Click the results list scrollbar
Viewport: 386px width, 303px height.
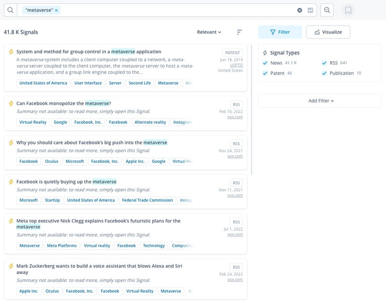coord(251,110)
